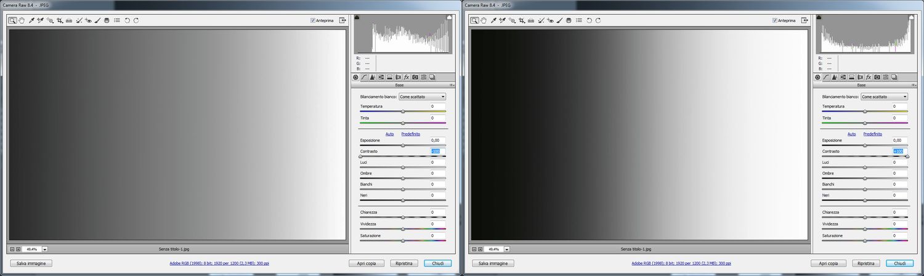Pick White Balance eyedropper in right window
Viewport: 924px width, 276px height.
click(493, 20)
